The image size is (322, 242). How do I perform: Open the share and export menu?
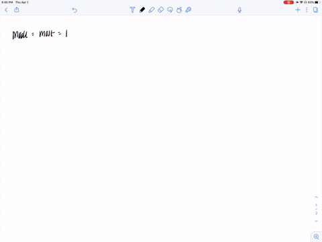click(17, 9)
